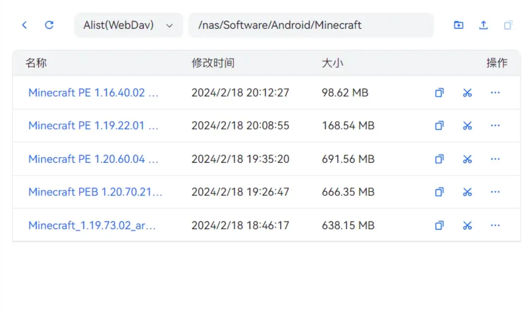Cut the Minecraft PEB 1.20.70.21 file
This screenshot has width=529, height=314.
(x=467, y=192)
